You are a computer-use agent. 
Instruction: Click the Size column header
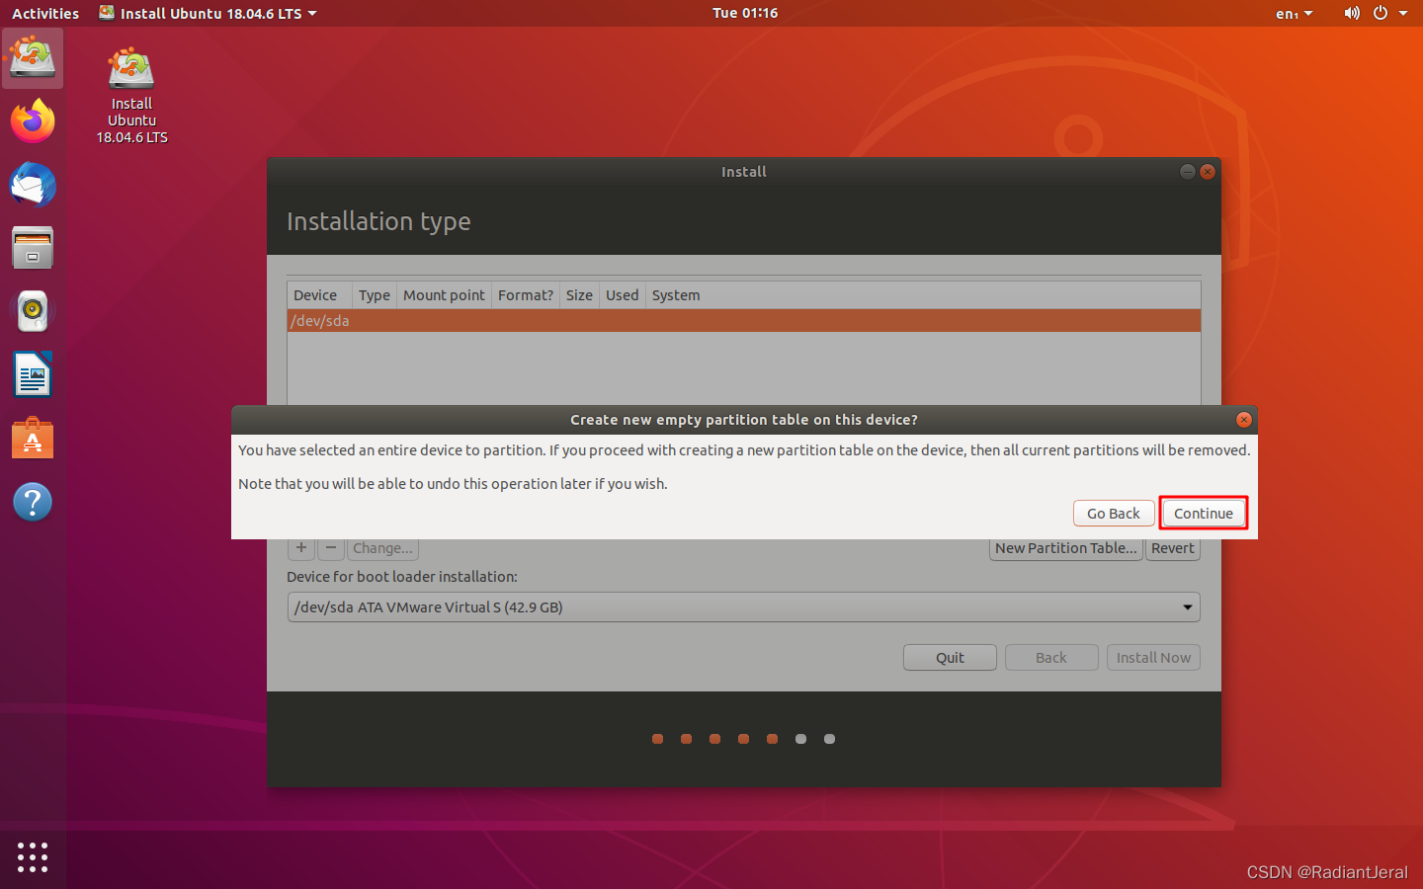click(579, 295)
